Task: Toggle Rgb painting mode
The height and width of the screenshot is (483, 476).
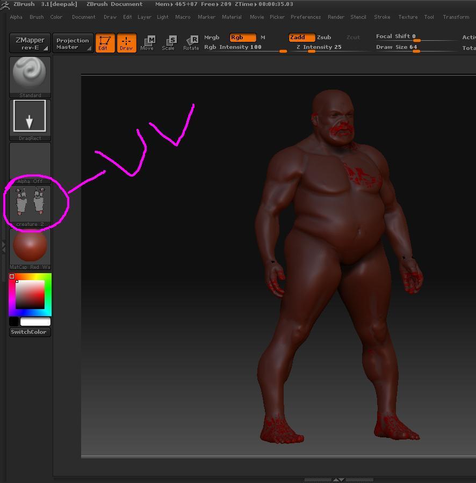Action: (x=243, y=37)
